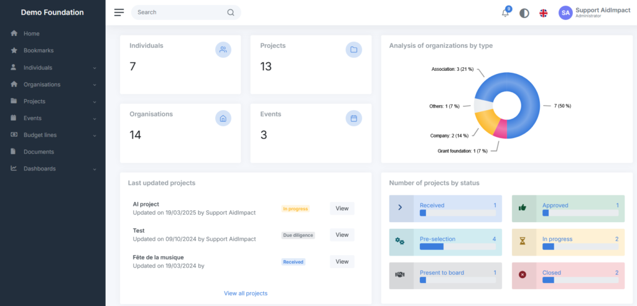Image resolution: width=637 pixels, height=306 pixels.
Task: Click the Projects card folder icon
Action: pyautogui.click(x=353, y=50)
